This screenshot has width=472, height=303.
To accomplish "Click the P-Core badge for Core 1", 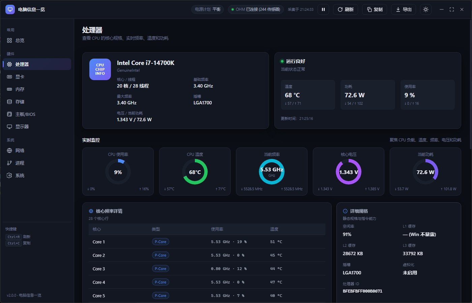I will [x=160, y=242].
